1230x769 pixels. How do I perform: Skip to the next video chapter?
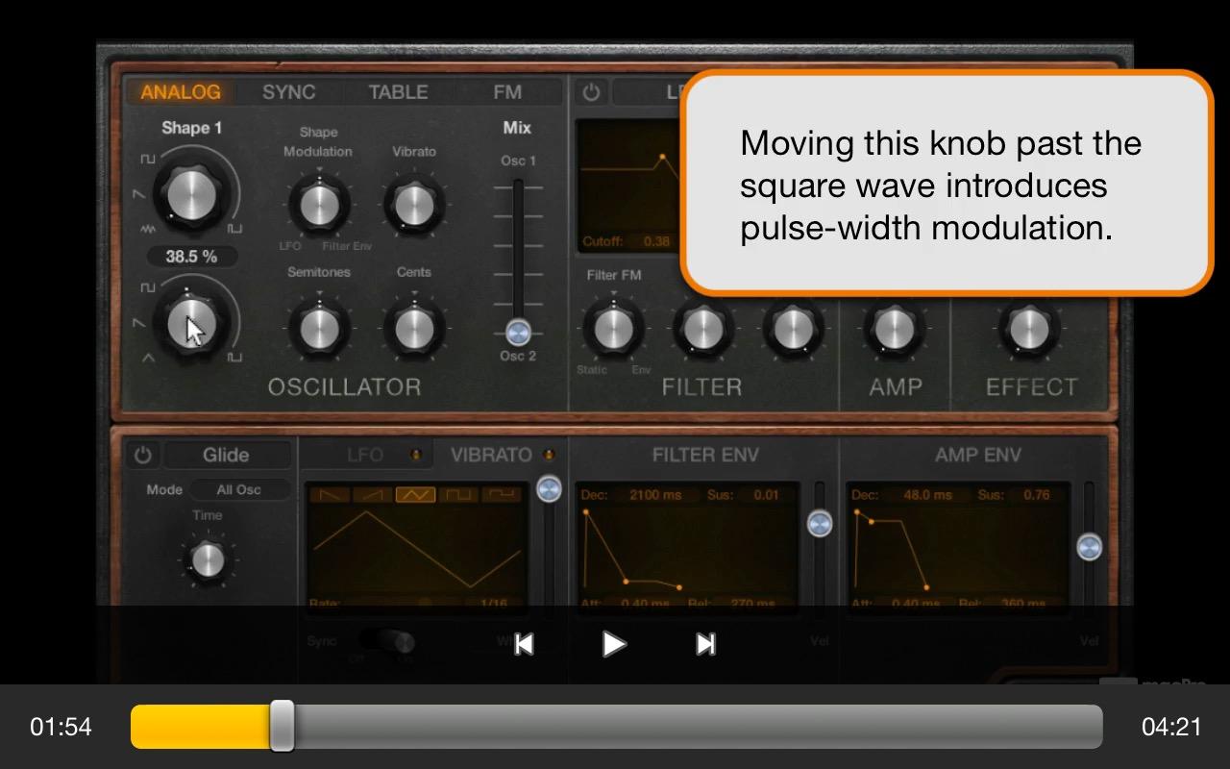[x=705, y=644]
